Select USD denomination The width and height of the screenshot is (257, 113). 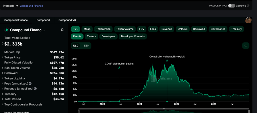click(x=76, y=46)
